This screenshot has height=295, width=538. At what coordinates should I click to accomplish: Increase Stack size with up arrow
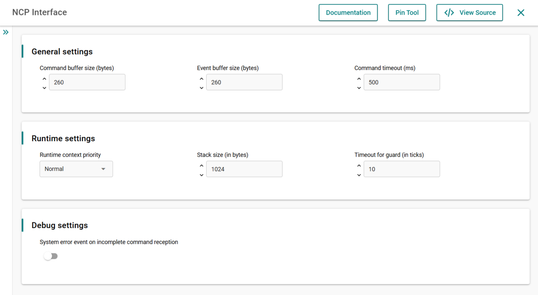pyautogui.click(x=201, y=166)
